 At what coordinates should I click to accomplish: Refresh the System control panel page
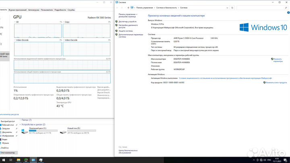tap(232, 8)
